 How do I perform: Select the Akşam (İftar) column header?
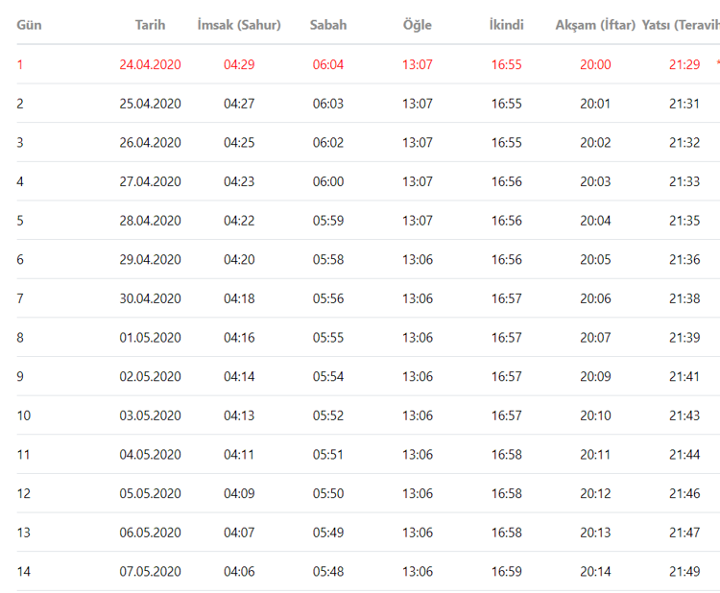click(x=595, y=25)
